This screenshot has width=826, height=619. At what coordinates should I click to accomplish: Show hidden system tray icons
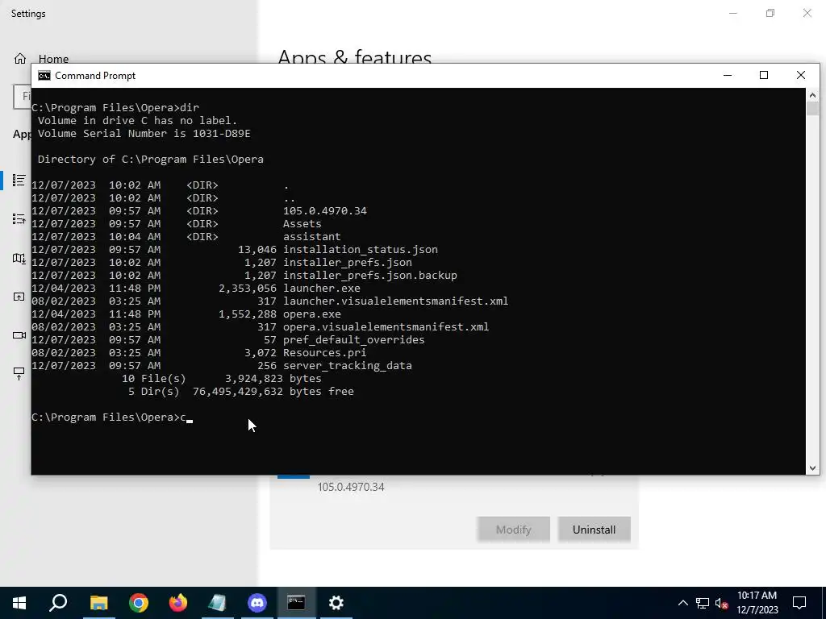coord(682,603)
